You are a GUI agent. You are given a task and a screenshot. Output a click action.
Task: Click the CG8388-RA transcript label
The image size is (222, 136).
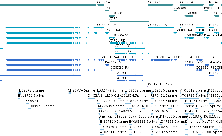(194, 35)
